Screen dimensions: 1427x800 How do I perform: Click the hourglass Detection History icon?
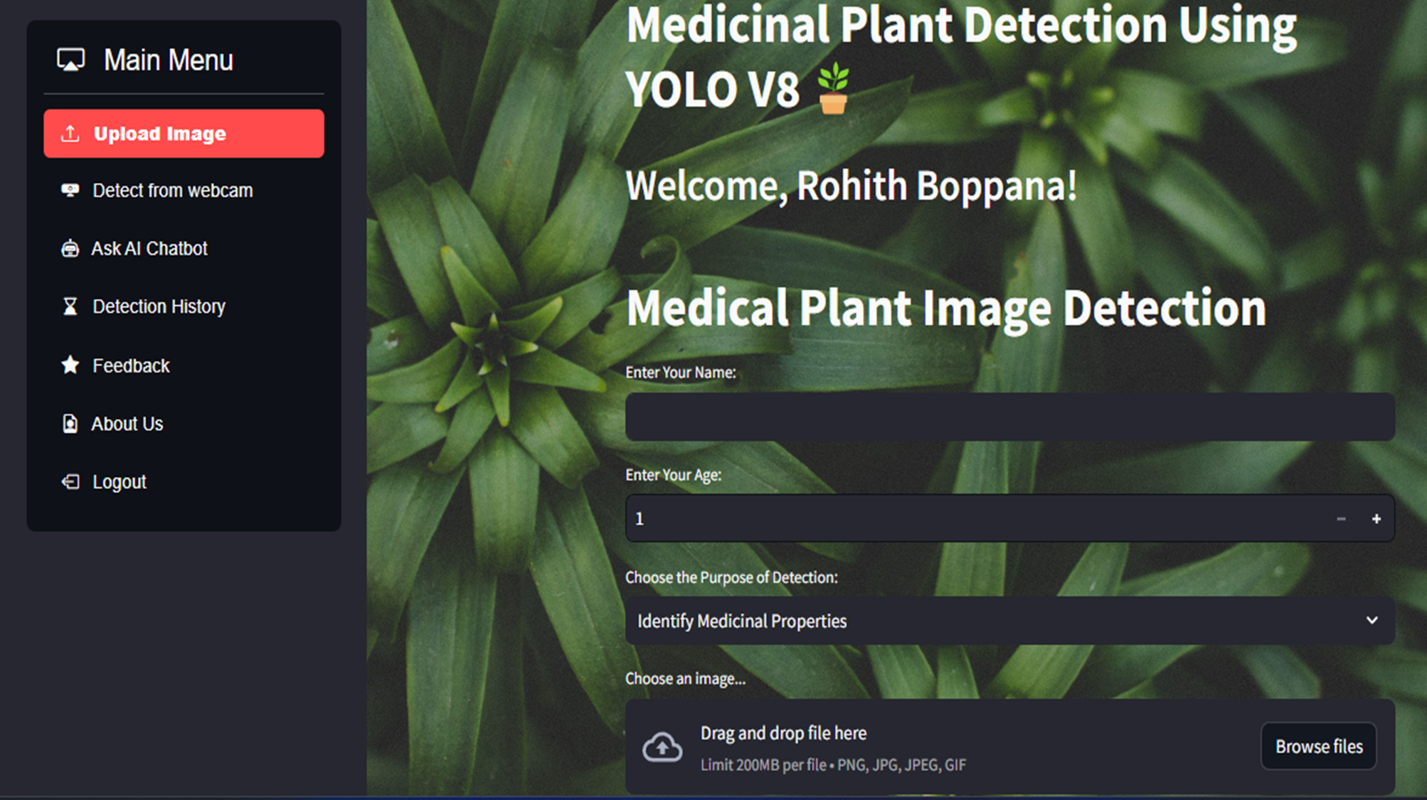pos(70,306)
